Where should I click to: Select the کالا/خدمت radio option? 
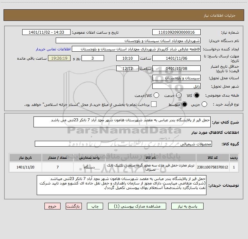(x=156, y=95)
